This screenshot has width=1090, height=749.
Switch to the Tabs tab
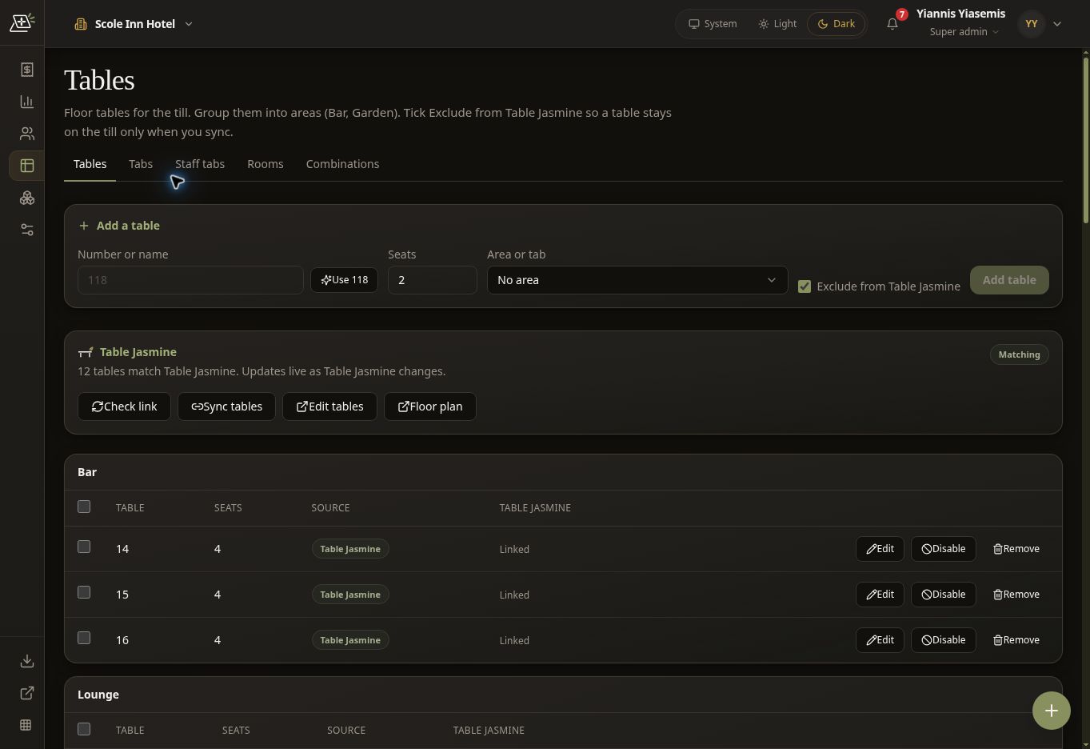[141, 164]
